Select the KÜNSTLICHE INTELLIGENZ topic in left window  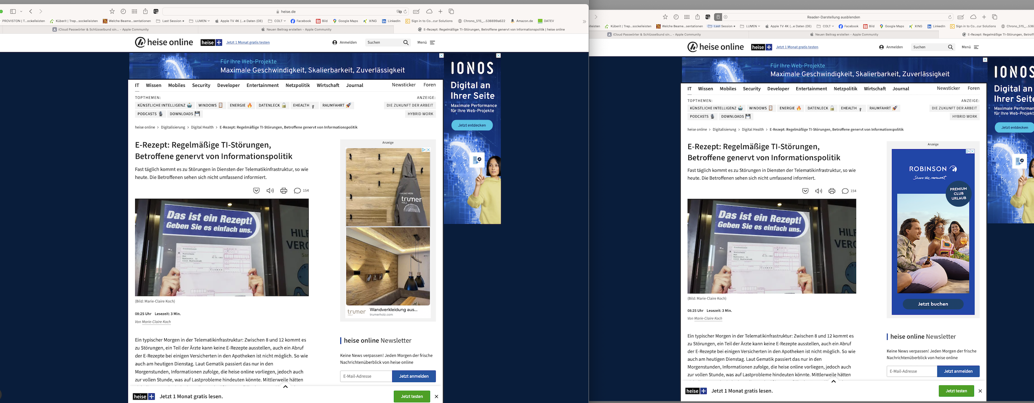(165, 105)
